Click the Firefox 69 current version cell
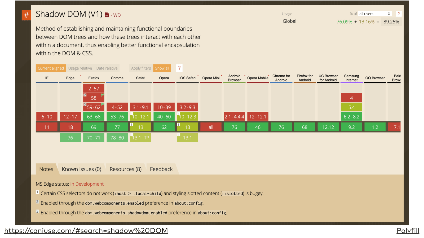424x238 pixels. (94, 127)
